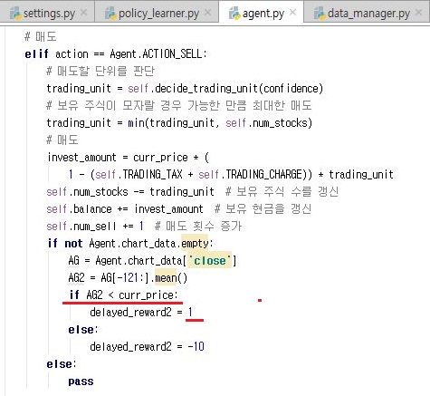Click the '# 매도할 단위를 판단' comment

(x=100, y=71)
